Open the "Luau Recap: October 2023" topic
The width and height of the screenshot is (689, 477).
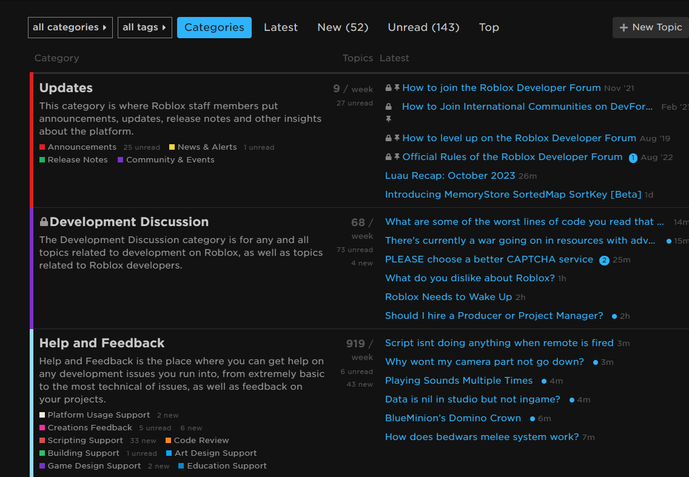click(450, 175)
